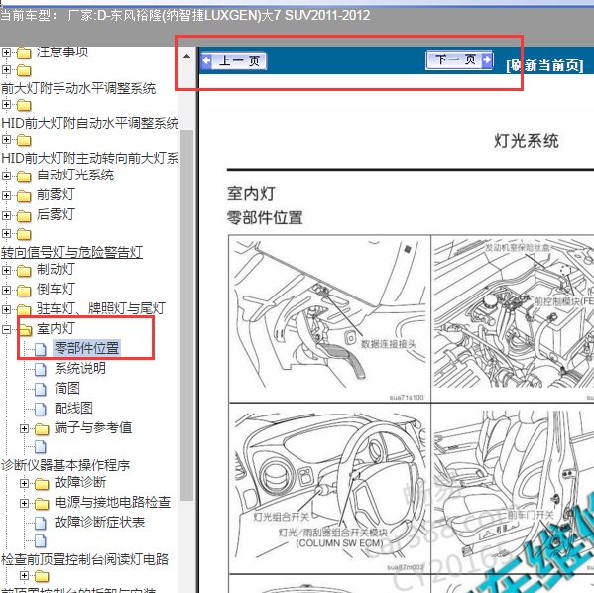Collapse the 室内灯 folder
The height and width of the screenshot is (593, 594).
click(6, 329)
